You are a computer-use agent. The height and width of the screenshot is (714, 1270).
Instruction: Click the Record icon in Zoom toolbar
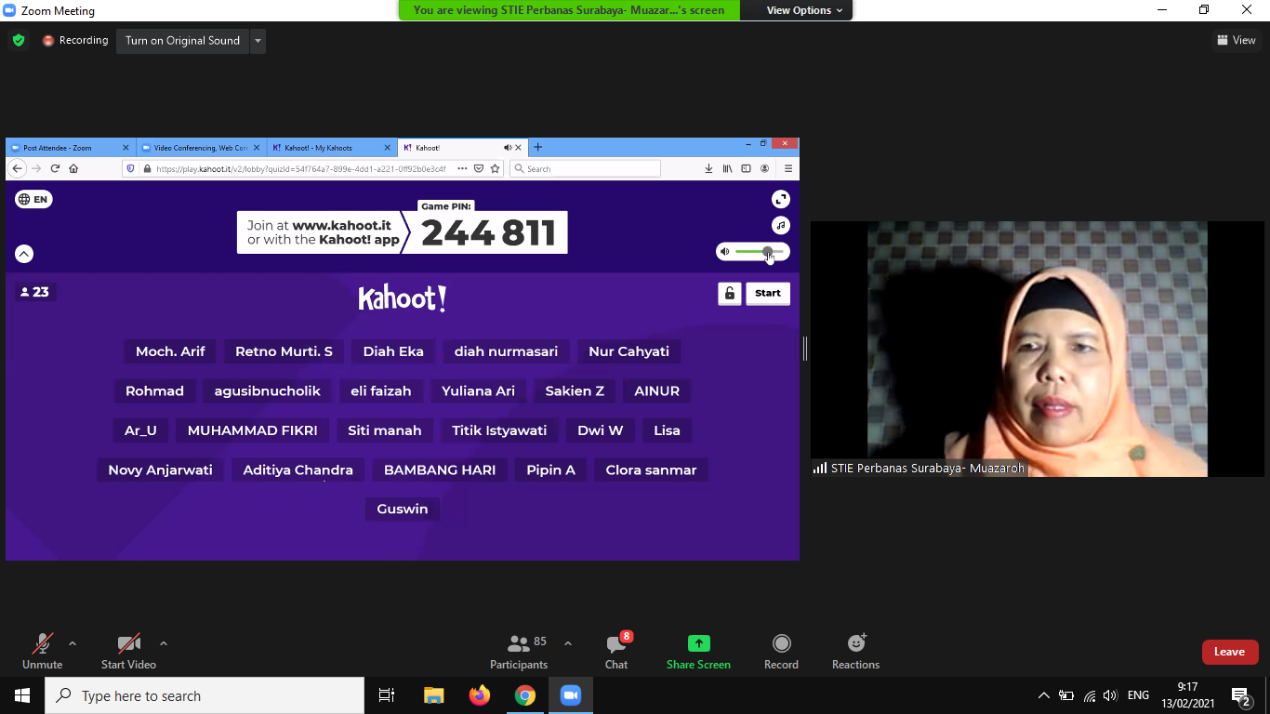tap(781, 643)
